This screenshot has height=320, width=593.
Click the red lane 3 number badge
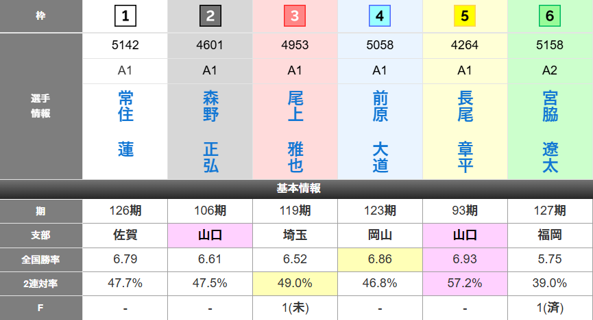pos(295,16)
